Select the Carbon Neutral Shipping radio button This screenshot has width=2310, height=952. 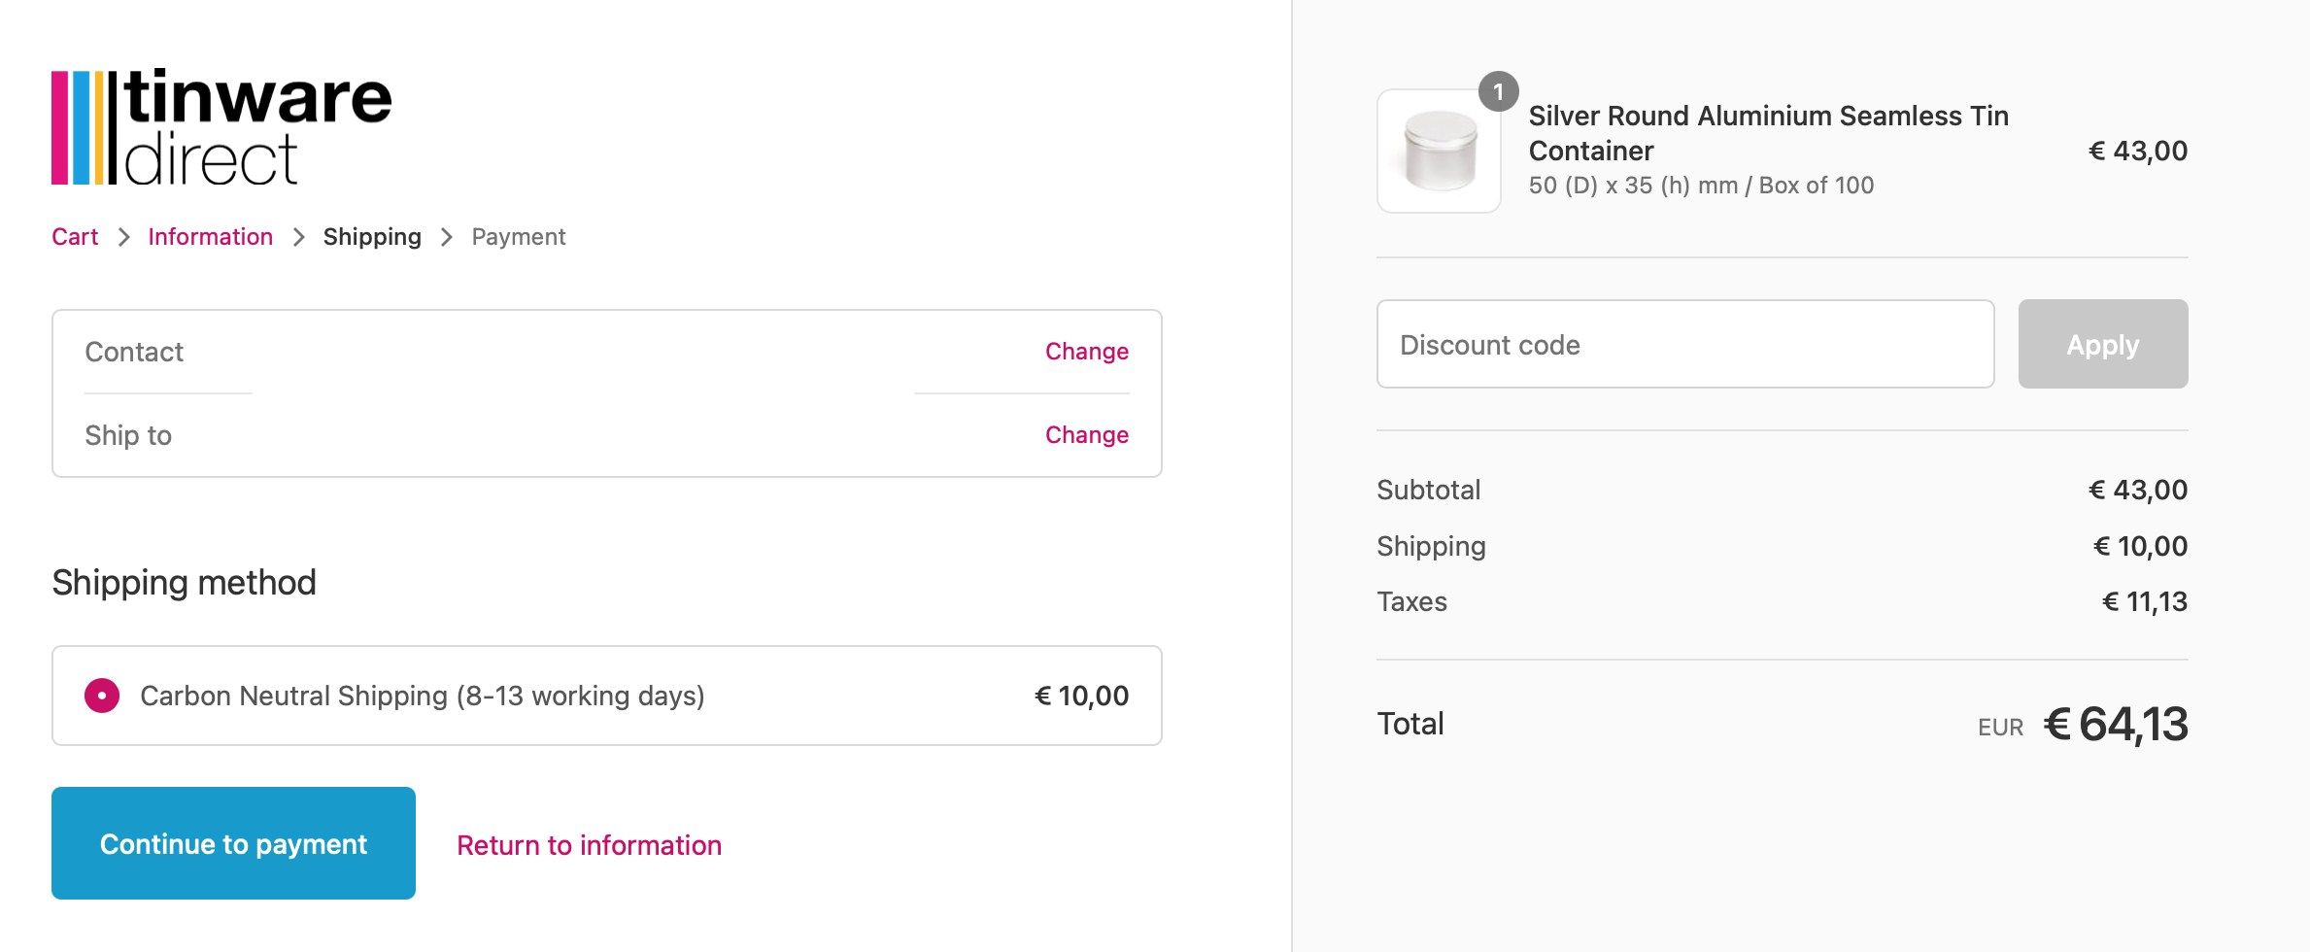(x=102, y=696)
